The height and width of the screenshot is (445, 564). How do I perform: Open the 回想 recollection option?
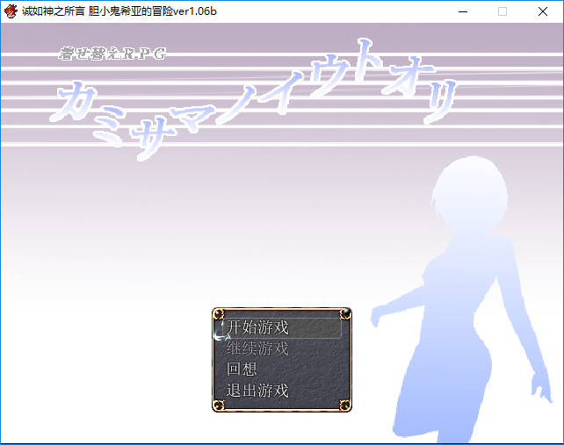tap(242, 370)
